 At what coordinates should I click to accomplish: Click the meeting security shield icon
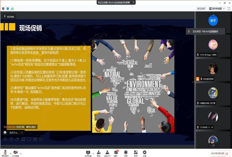8,9
